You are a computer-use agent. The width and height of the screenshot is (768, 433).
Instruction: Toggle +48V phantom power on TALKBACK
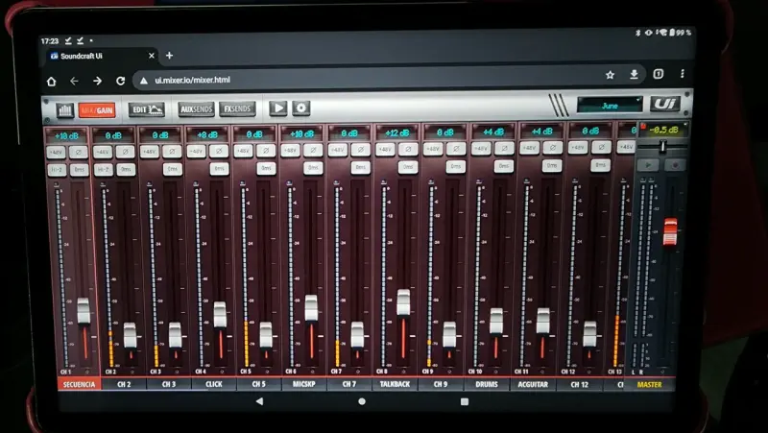pyautogui.click(x=385, y=150)
